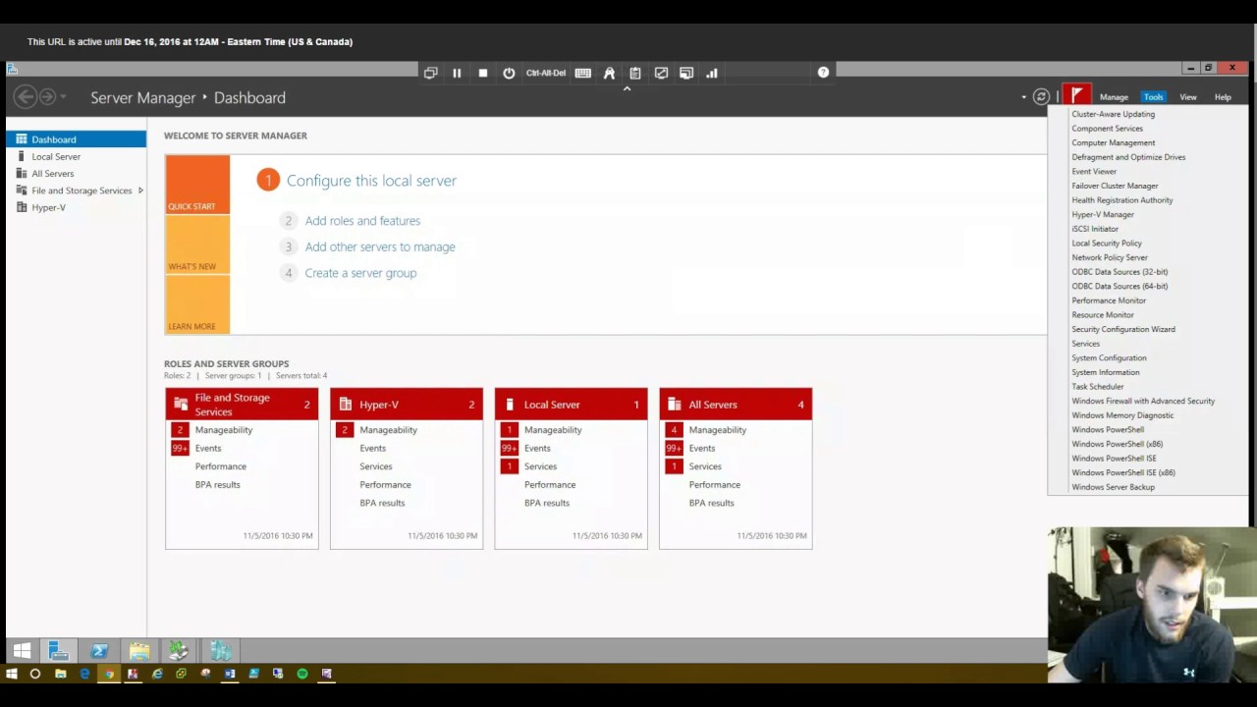Click the signal strength bars icon
This screenshot has height=707, width=1257.
coord(712,73)
